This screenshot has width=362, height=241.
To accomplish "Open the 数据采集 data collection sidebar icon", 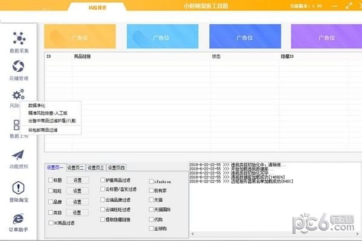I will 19,39.
